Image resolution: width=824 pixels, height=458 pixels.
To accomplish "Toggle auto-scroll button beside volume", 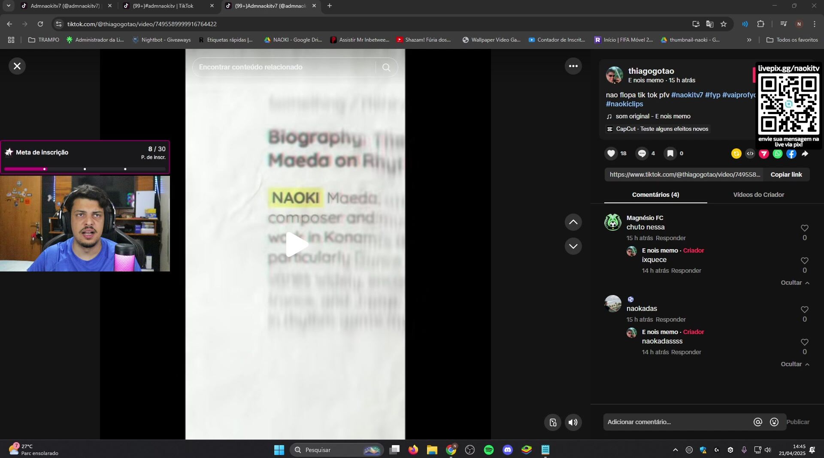I will (x=553, y=422).
